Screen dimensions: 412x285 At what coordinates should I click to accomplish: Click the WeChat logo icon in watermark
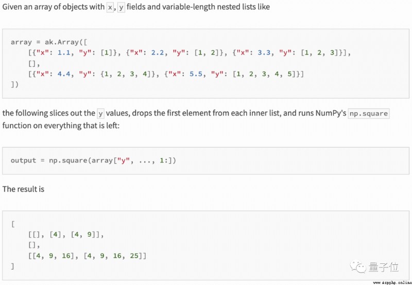[x=359, y=266]
